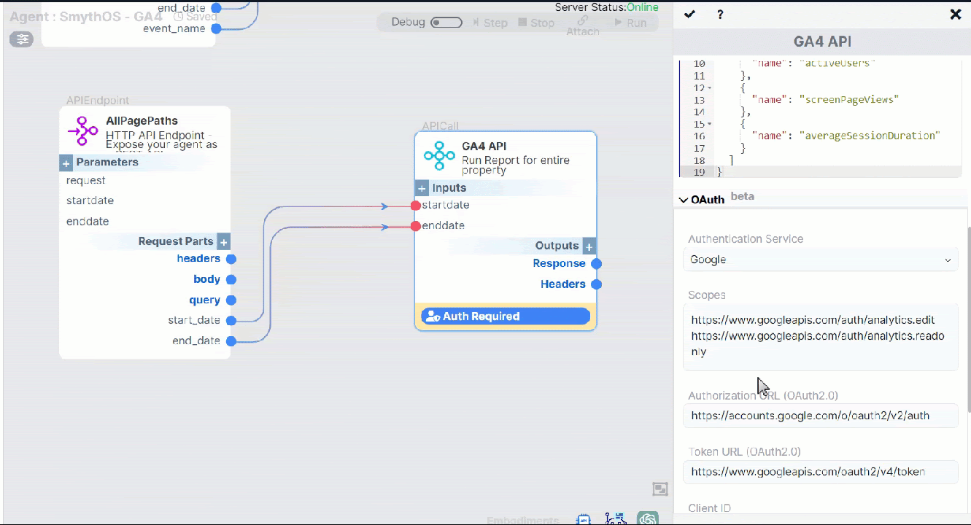Add an input on GA4 API node
This screenshot has width=971, height=525.
422,188
